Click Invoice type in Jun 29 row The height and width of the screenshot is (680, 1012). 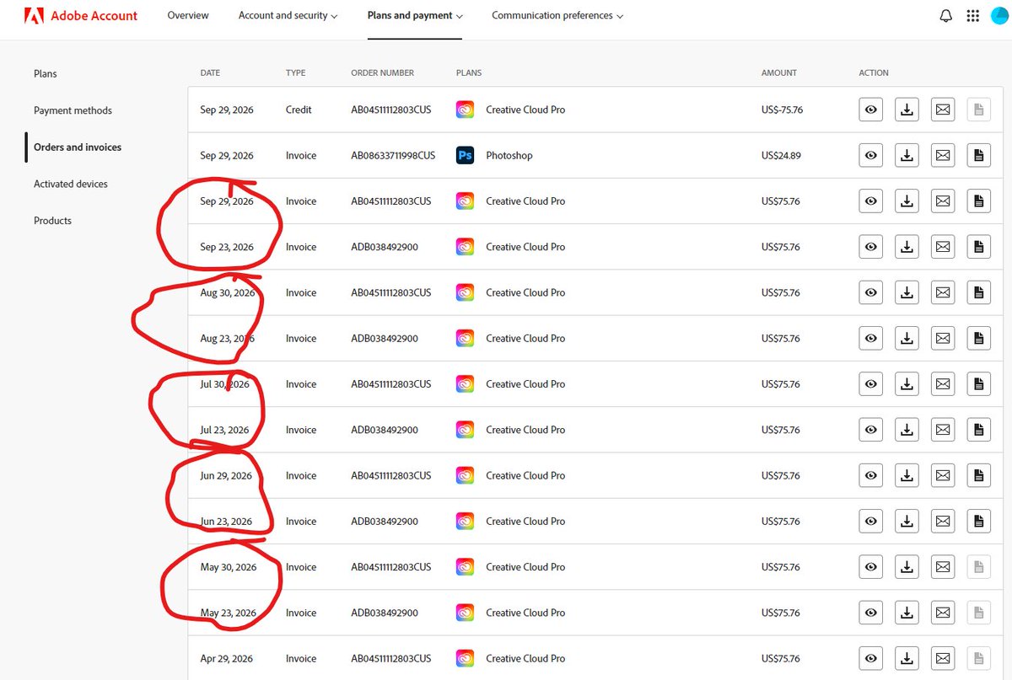(x=301, y=475)
